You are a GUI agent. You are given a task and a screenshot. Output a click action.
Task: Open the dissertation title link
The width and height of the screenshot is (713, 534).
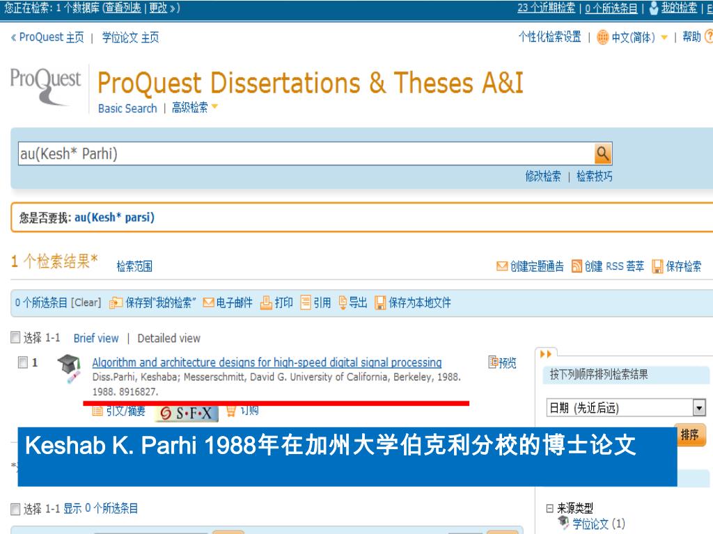pos(267,362)
